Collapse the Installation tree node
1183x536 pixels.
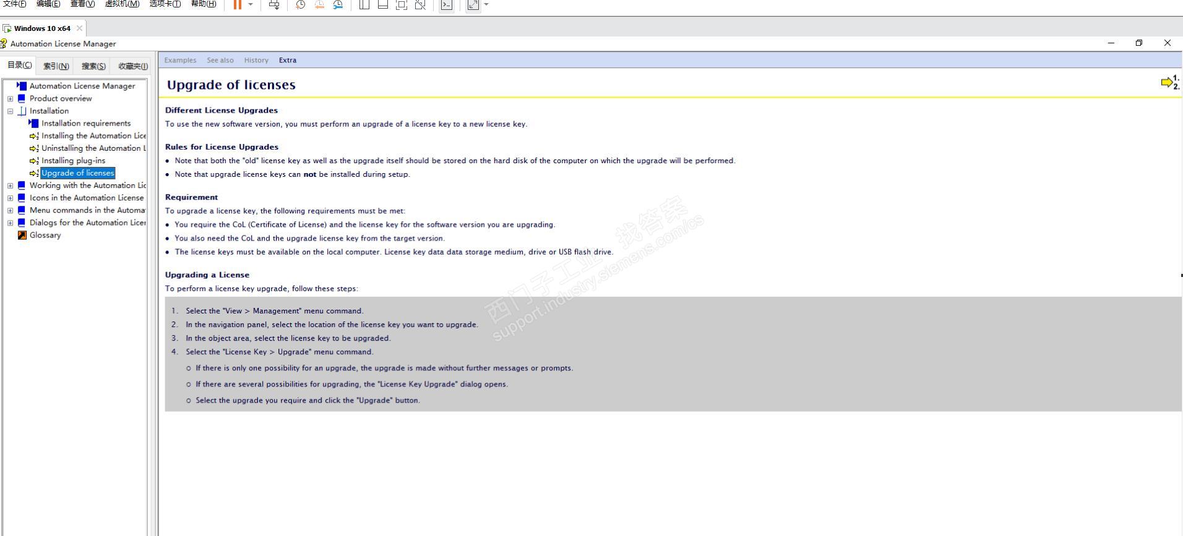10,111
